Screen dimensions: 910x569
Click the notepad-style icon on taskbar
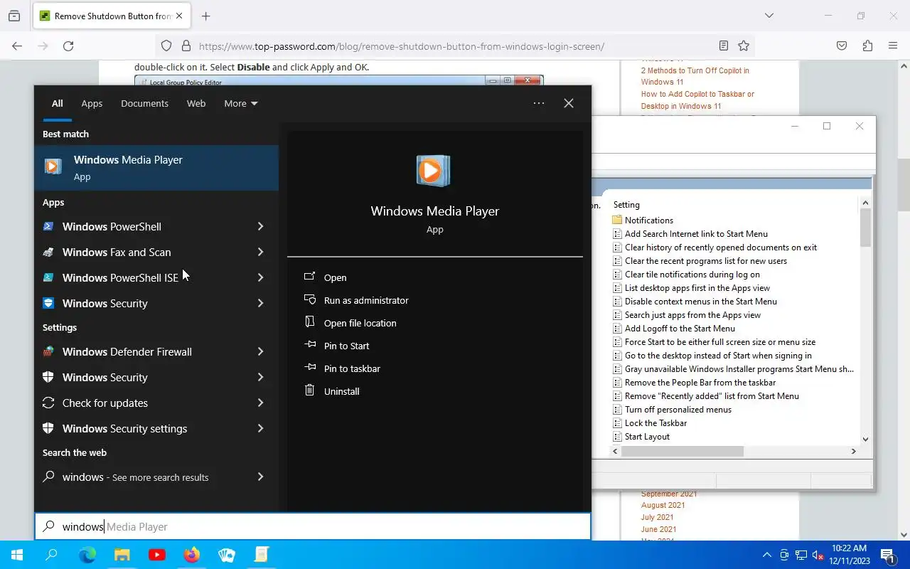262,555
